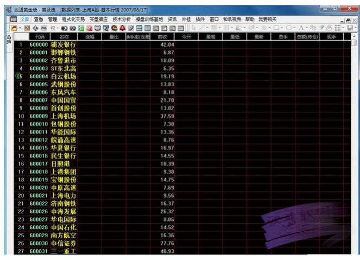This screenshot has height=260, width=360.
Task: Expand the arrow next to horizontal lines tool
Action: [x=219, y=28]
